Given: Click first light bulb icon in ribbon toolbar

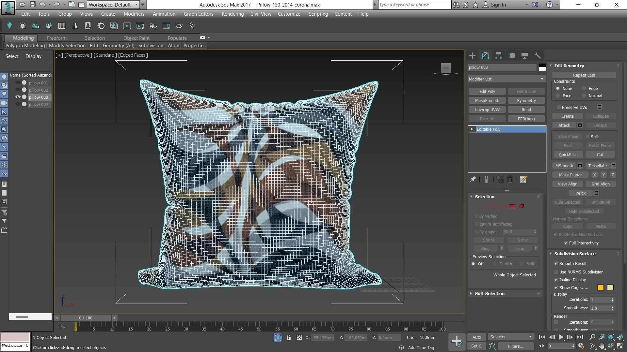Looking at the screenshot, I should click(9, 26).
